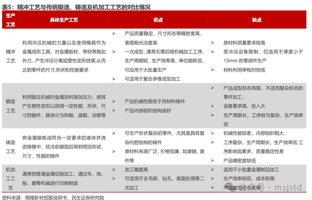The width and height of the screenshot is (312, 200).
Task: Select the "铸造工艺" row label
Action: [11, 147]
